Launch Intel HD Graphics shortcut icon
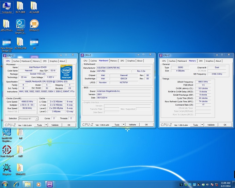The width and height of the screenshot is (235, 188). click(7, 135)
